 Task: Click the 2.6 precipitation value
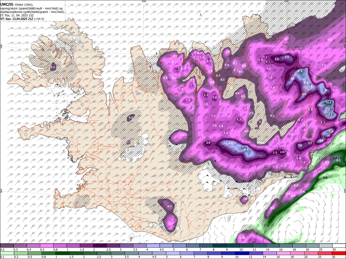pyautogui.click(x=282, y=152)
